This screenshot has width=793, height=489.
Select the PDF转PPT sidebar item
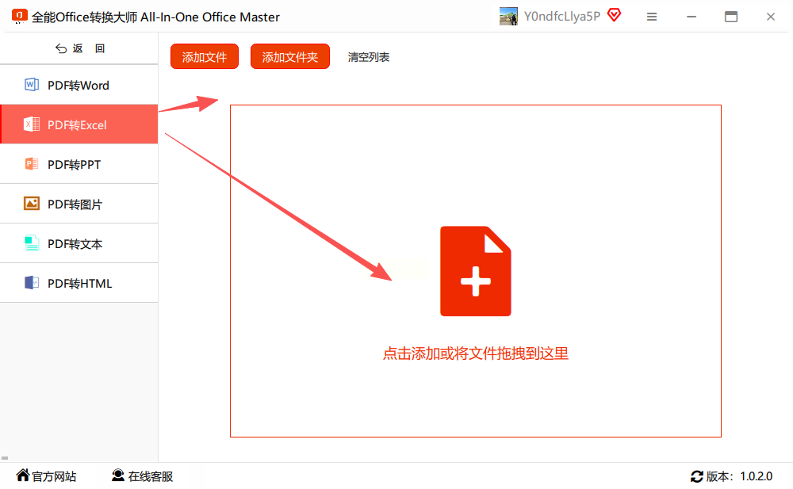[79, 164]
